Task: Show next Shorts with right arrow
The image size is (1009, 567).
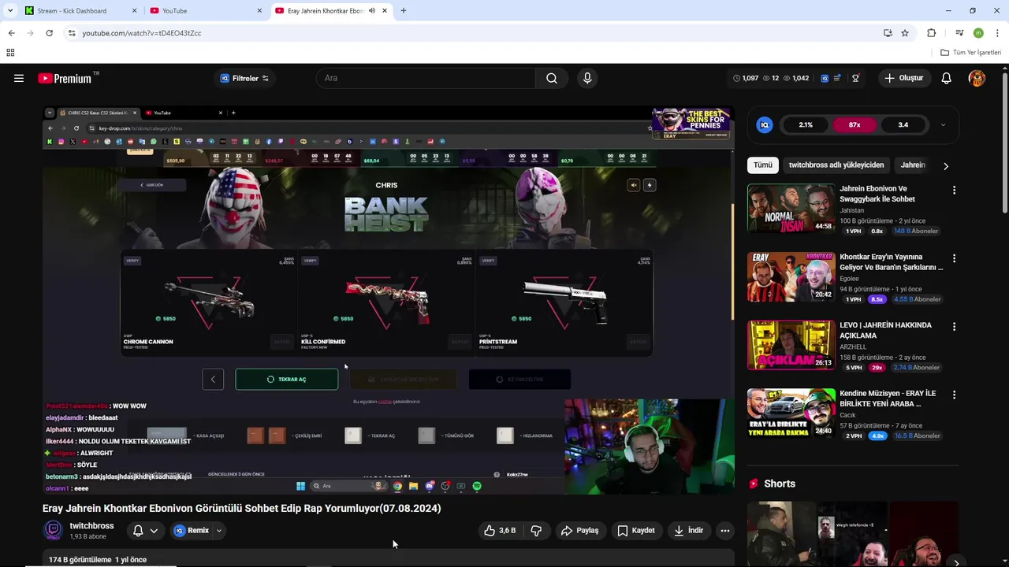Action: point(956,562)
